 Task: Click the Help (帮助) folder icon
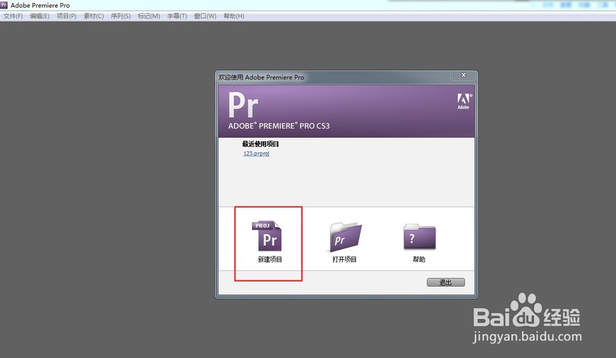pyautogui.click(x=419, y=236)
